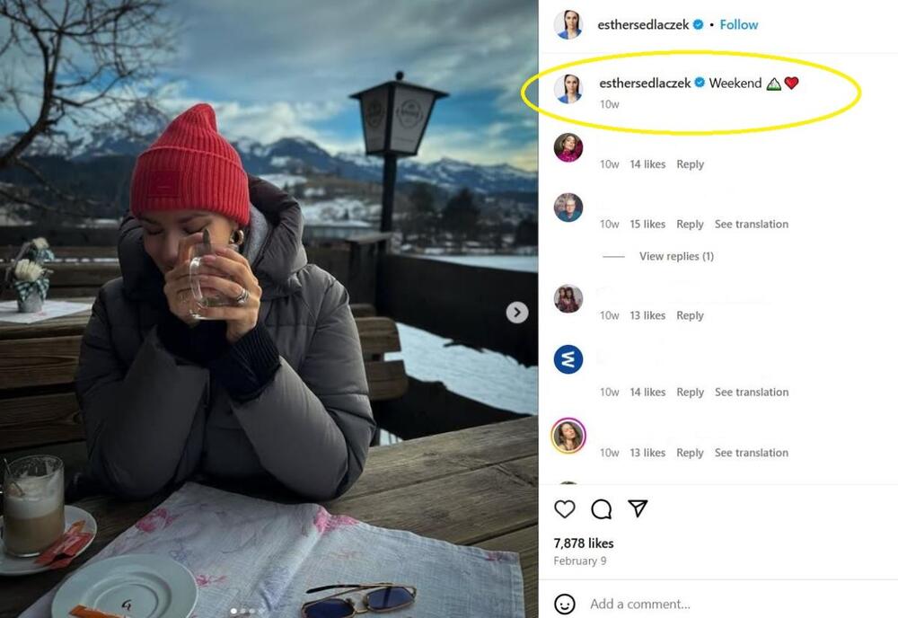Go to next photo with arrow

516,312
